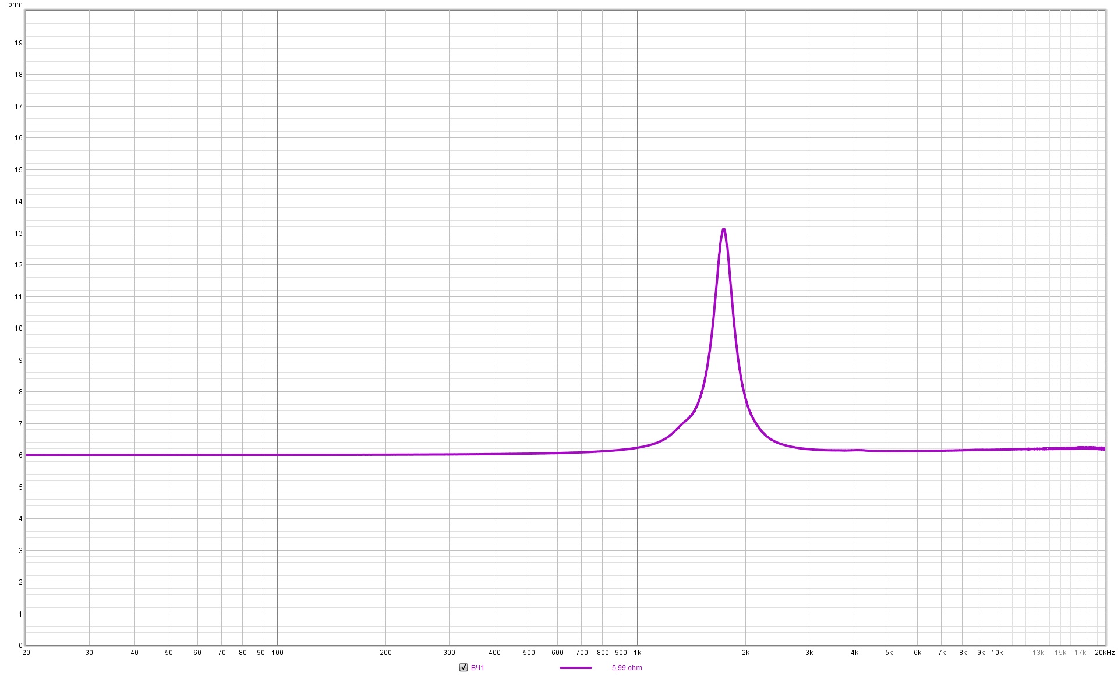Uncheck the ВЧ1 trace checkbox
This screenshot has width=1118, height=676.
[x=464, y=667]
